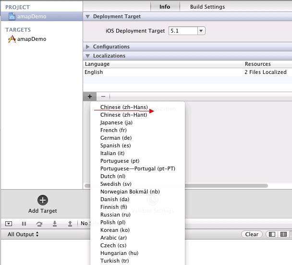Open iOS Deployment Target dropdown arrow
Viewport: 292px width, 265px height.
pyautogui.click(x=201, y=31)
